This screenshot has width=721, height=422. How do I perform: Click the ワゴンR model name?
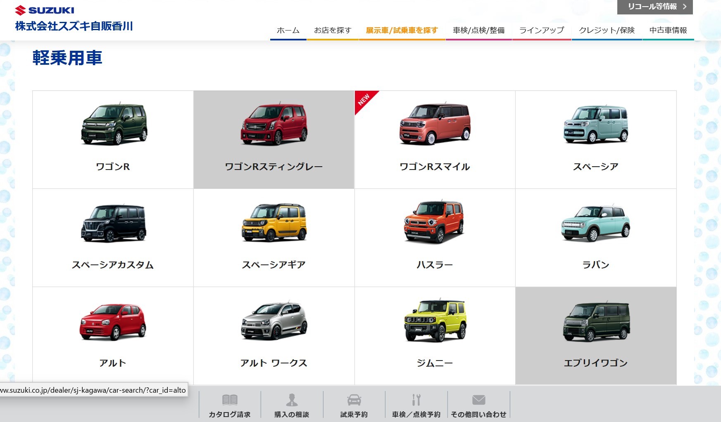pyautogui.click(x=113, y=167)
